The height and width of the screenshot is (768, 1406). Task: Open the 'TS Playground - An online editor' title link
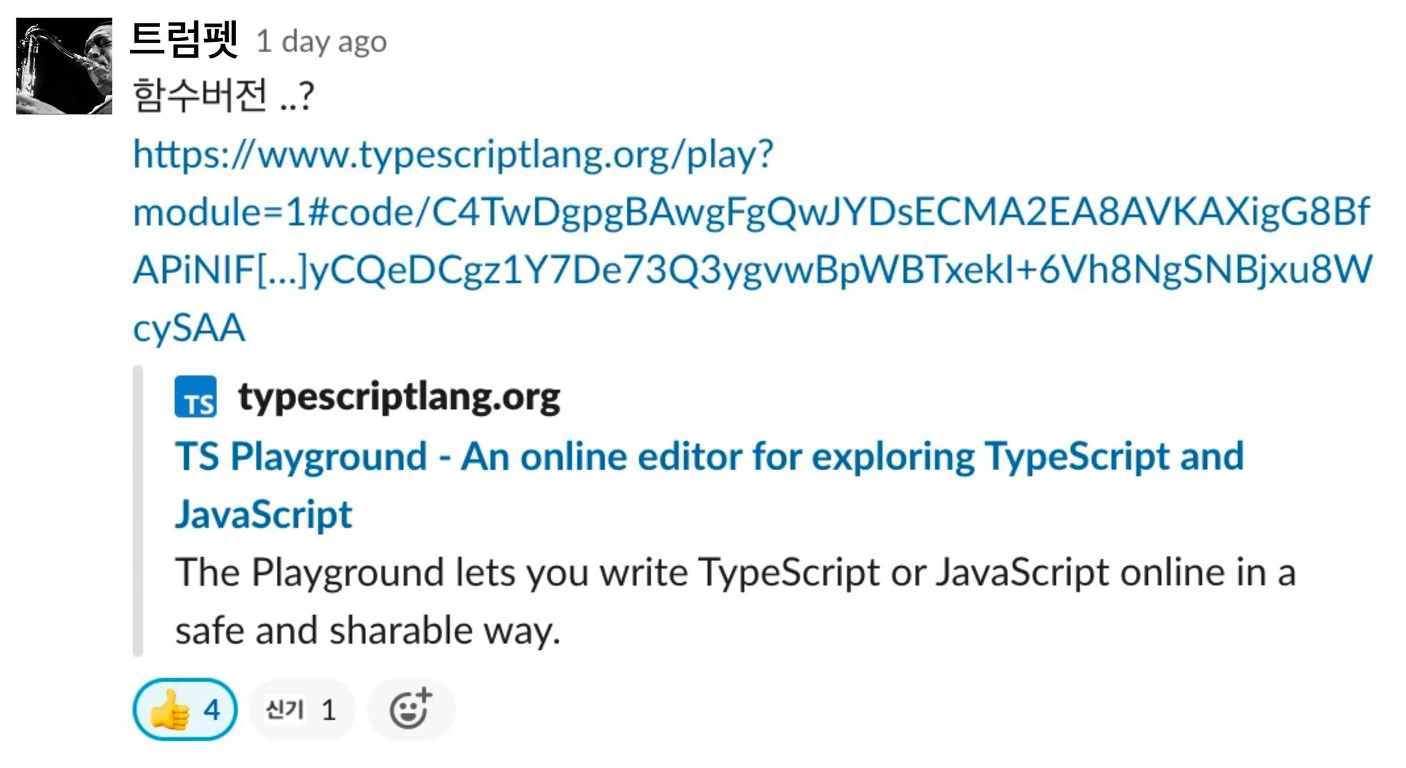(x=709, y=485)
